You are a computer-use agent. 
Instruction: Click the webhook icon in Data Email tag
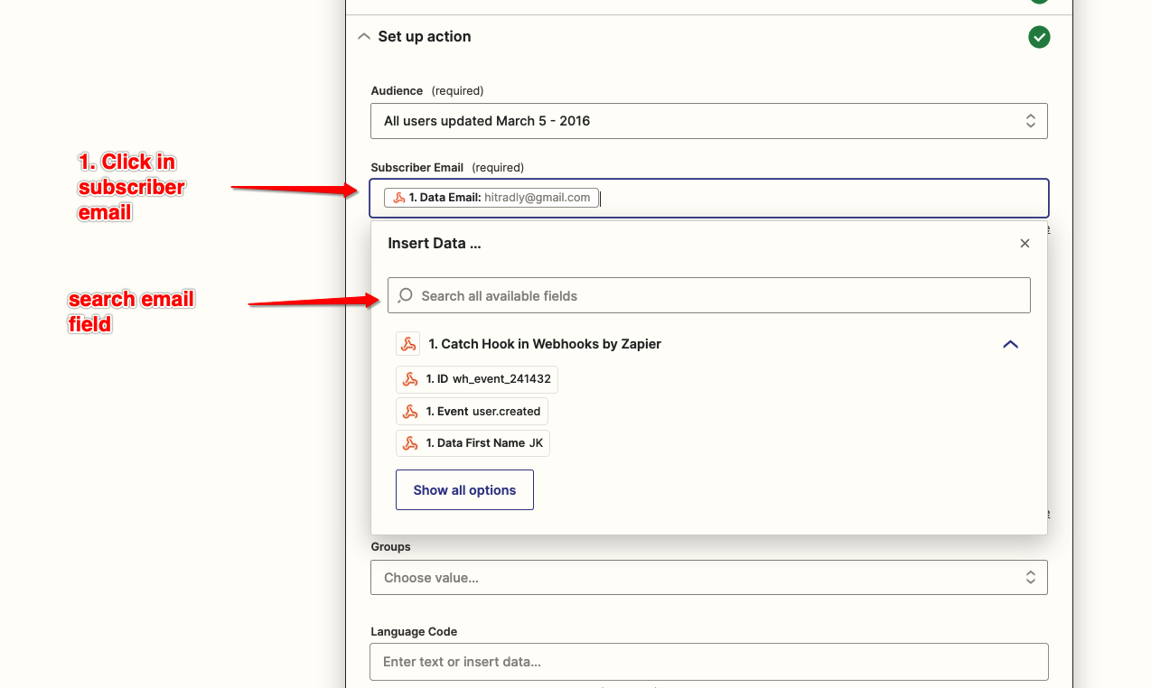pos(398,198)
